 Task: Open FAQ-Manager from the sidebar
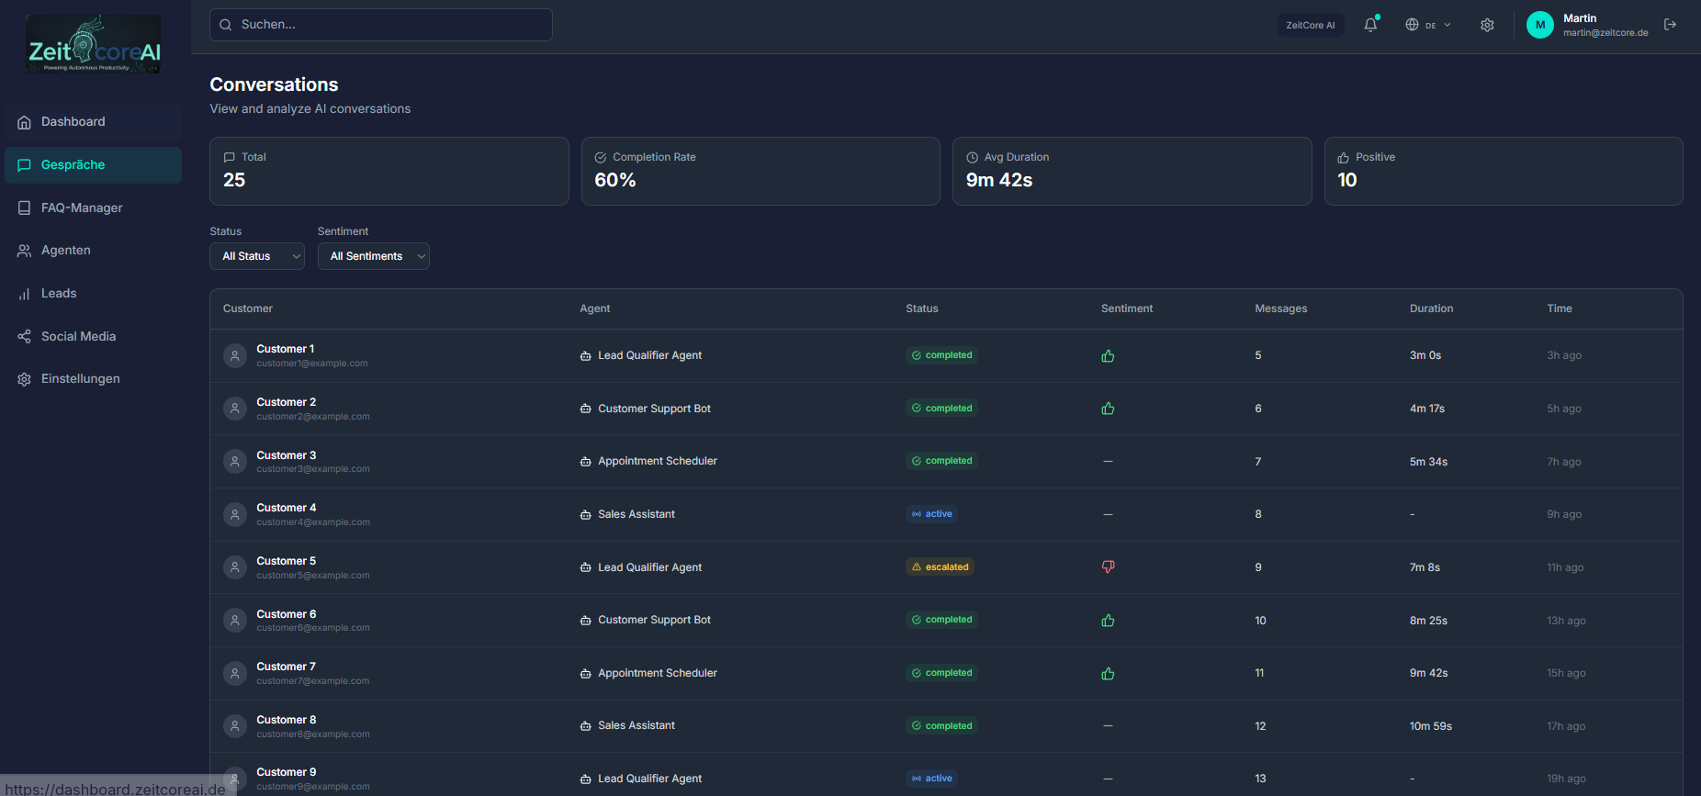point(82,207)
